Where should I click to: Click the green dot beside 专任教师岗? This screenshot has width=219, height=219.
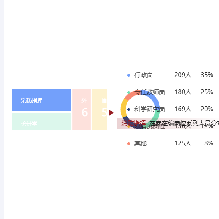pos(129,92)
